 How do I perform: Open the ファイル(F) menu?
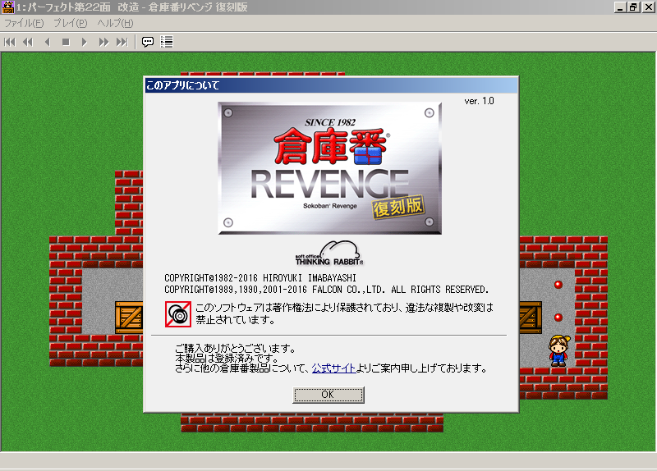(x=24, y=22)
